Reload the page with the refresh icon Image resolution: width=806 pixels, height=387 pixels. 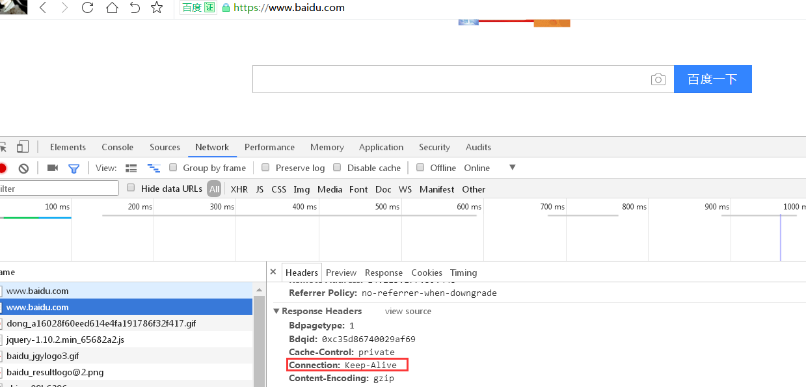[87, 8]
